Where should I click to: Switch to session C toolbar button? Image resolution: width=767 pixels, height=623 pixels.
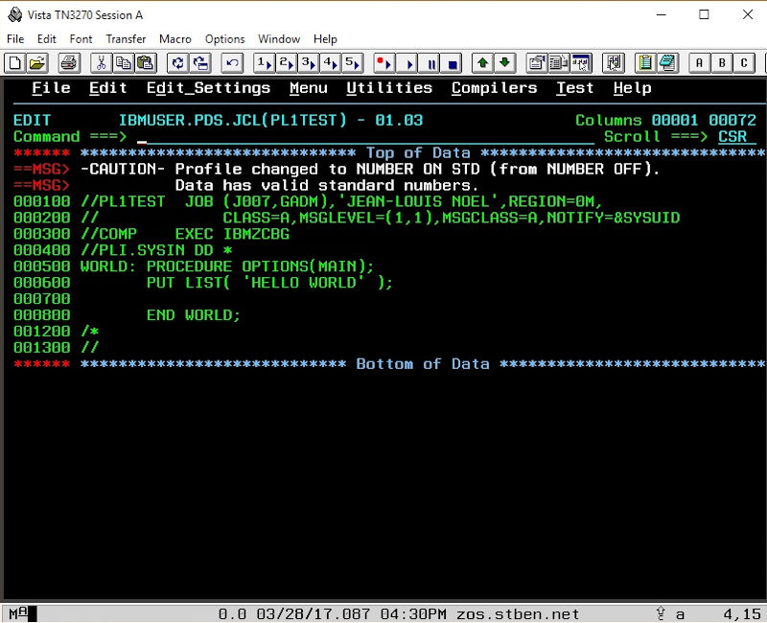click(744, 63)
